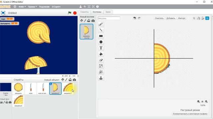The image size is (213, 119).
Task: Switch to the Скрипты tab
Action: click(85, 12)
